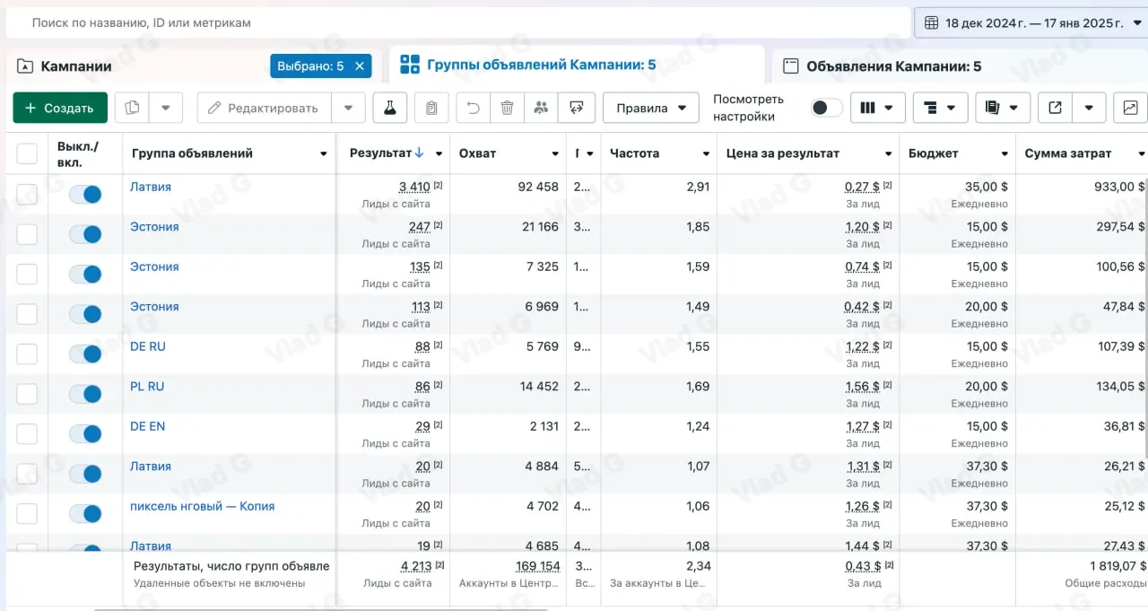Image resolution: width=1148 pixels, height=611 pixels.
Task: Open the Правила dropdown
Action: 651,108
